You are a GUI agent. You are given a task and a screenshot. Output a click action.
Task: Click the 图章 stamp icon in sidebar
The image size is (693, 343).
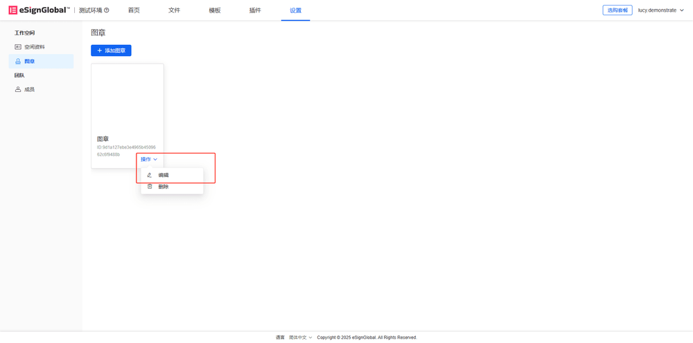pos(18,62)
